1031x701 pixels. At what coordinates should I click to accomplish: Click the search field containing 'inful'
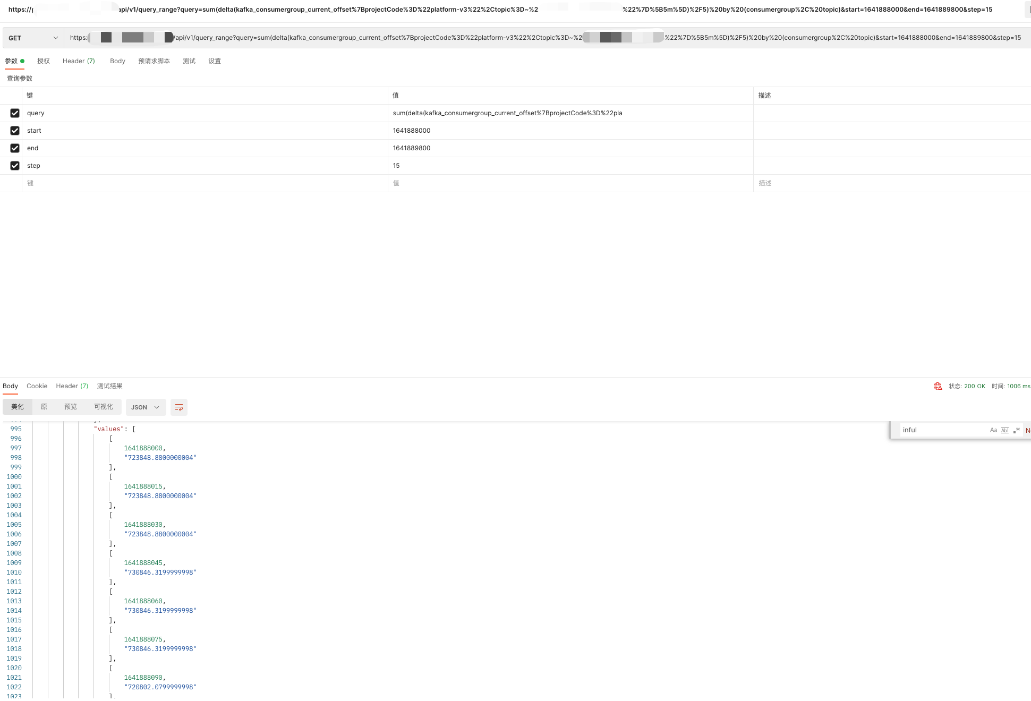940,430
